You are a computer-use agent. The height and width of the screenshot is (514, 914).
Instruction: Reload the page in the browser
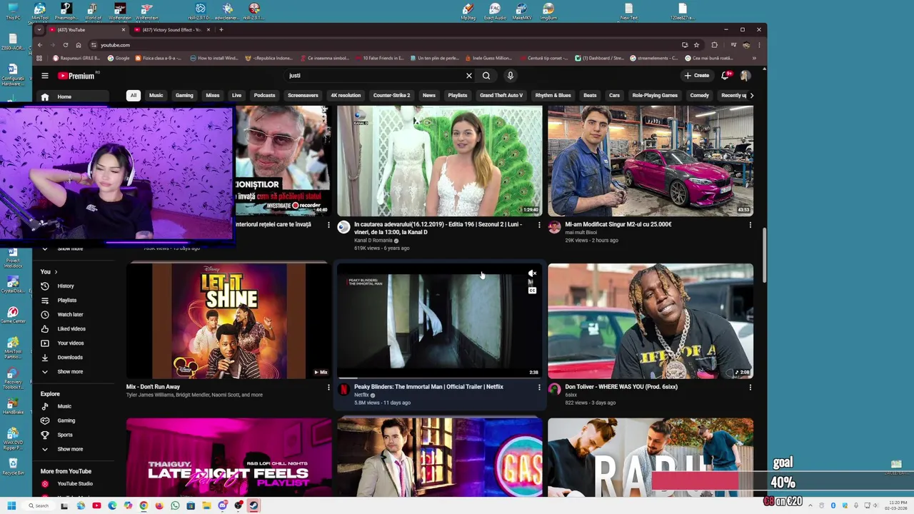66,45
